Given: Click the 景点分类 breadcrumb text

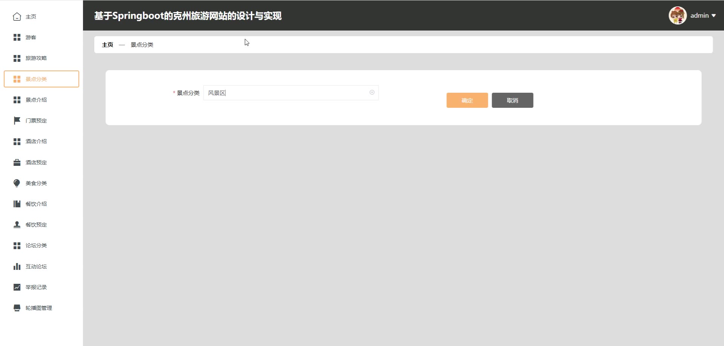Looking at the screenshot, I should (142, 44).
